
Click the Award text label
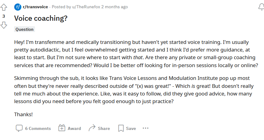tap(74, 128)
